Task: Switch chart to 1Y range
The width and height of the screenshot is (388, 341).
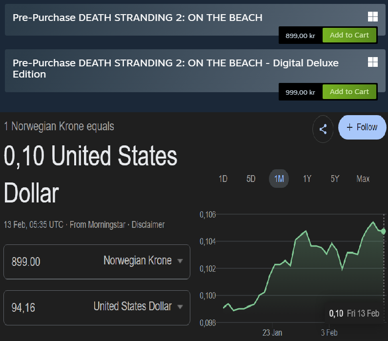Action: [x=307, y=179]
